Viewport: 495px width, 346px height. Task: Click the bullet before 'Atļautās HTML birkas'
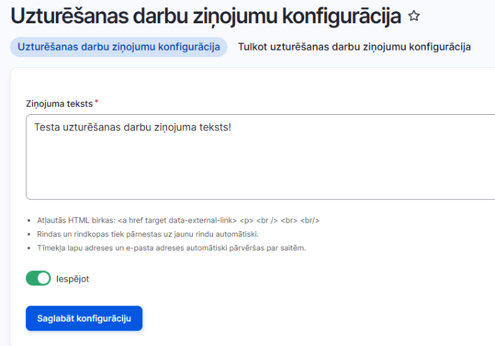(x=29, y=220)
